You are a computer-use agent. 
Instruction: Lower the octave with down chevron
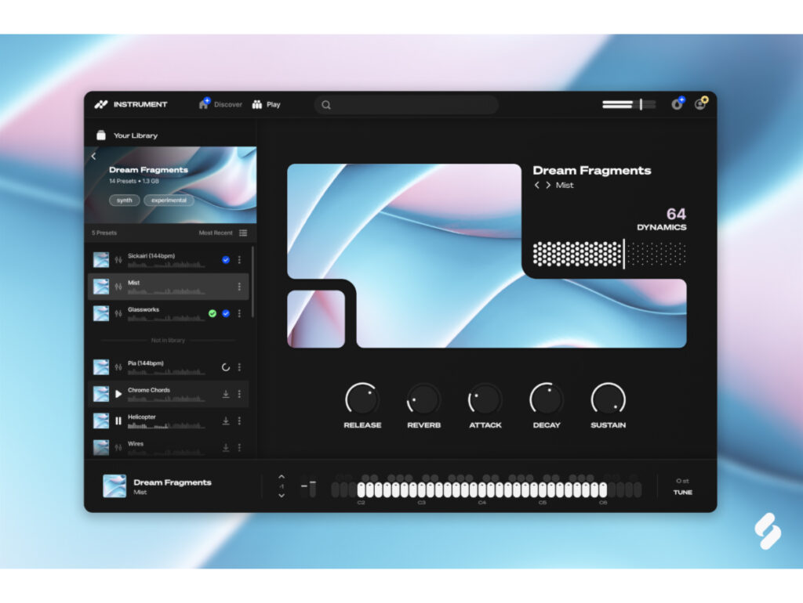pyautogui.click(x=282, y=496)
